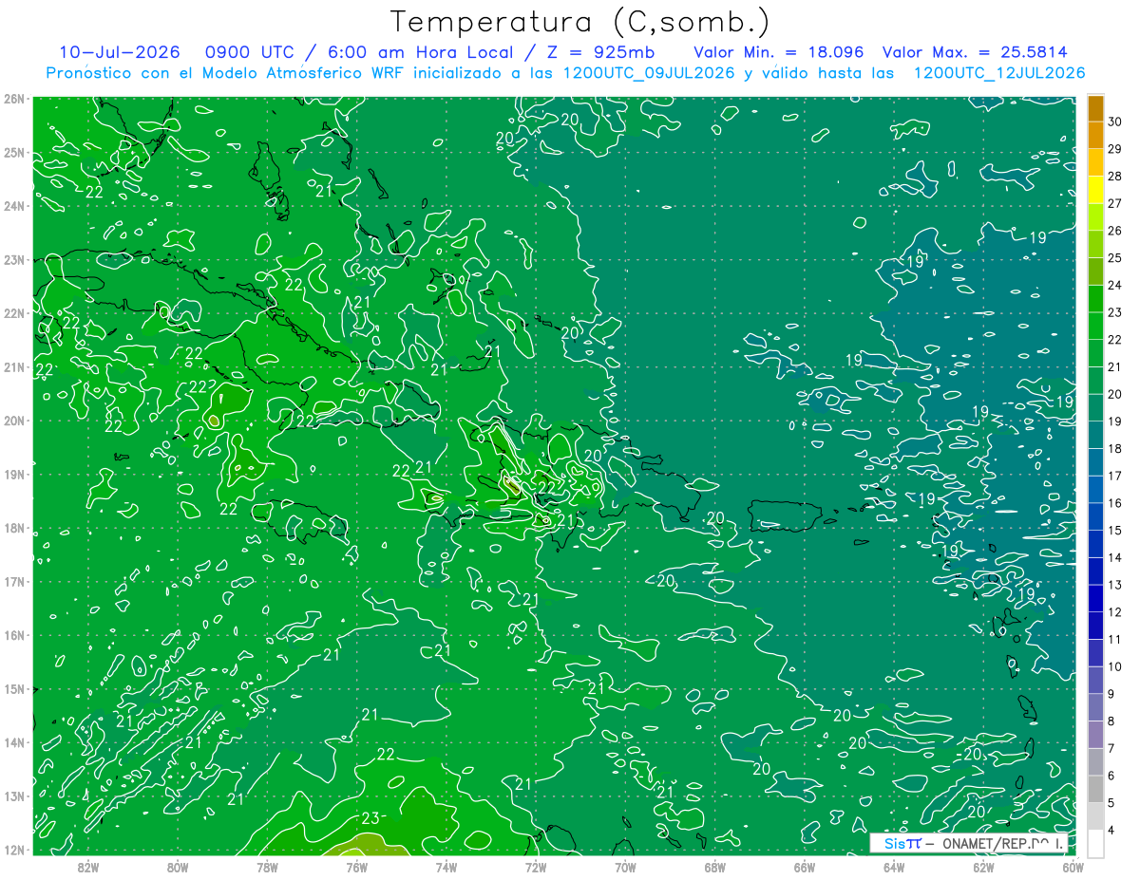
Task: Click the '19N' latitude axis label
Action: click(14, 474)
